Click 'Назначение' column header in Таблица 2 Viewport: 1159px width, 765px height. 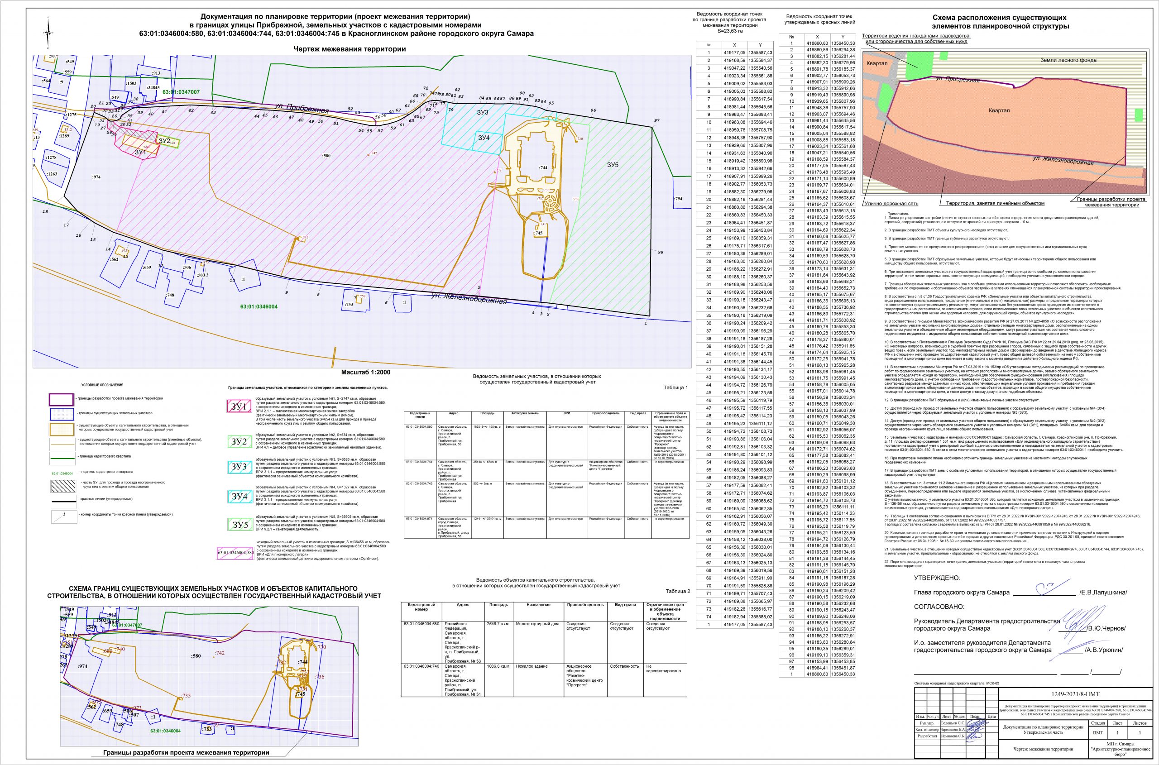point(538,604)
